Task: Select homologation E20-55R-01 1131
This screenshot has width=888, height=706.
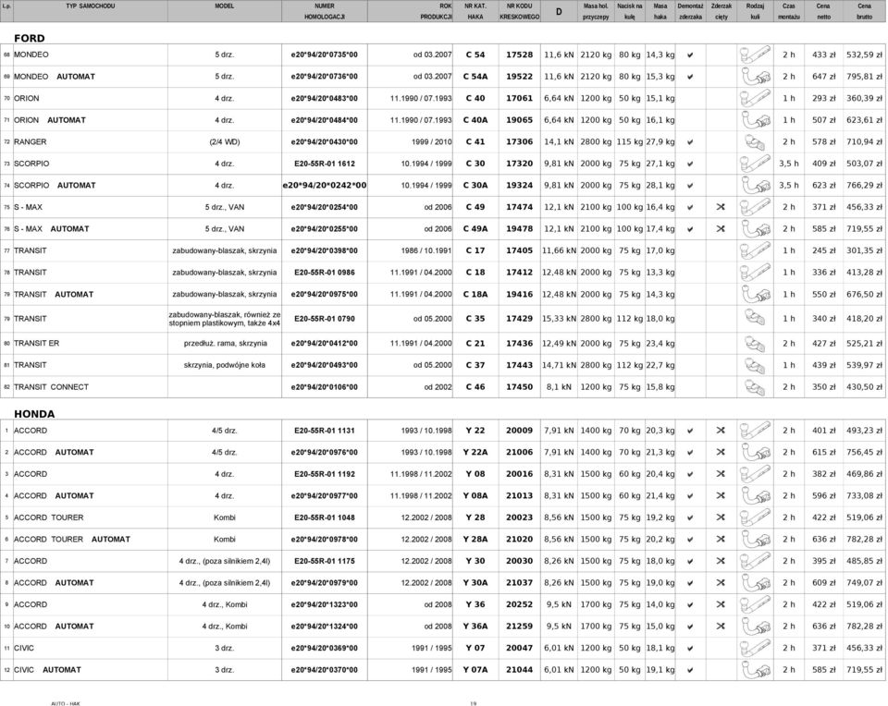Action: (325, 431)
